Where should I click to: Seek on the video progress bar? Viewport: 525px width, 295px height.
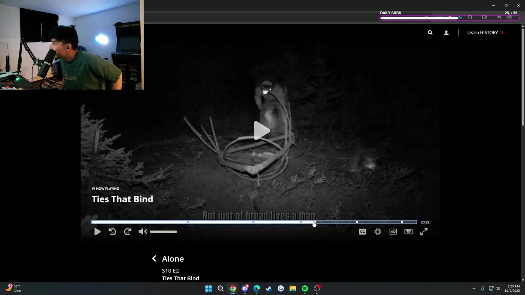click(x=254, y=222)
